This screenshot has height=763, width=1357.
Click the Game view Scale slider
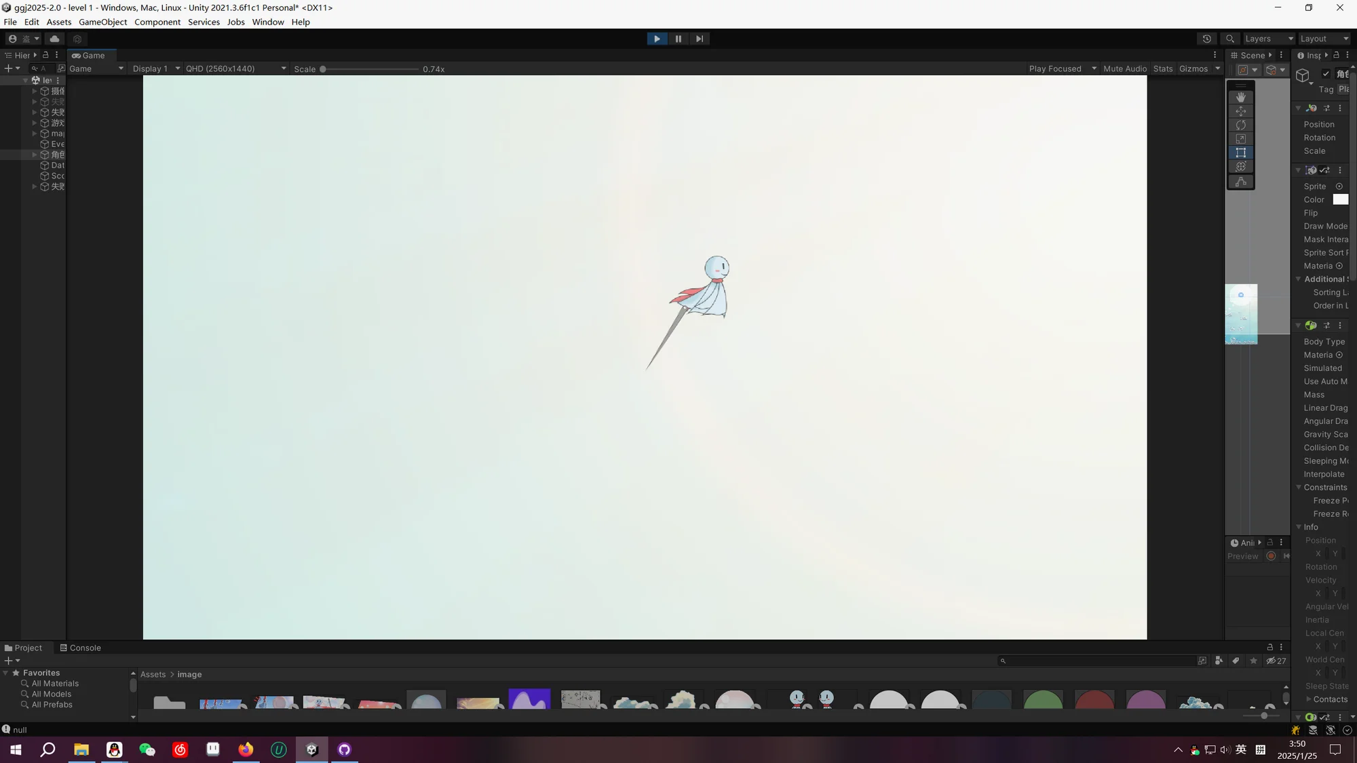(370, 69)
